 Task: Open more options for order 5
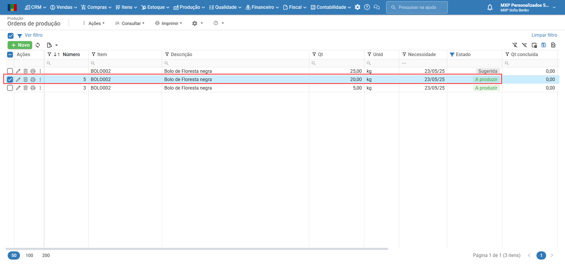point(40,80)
